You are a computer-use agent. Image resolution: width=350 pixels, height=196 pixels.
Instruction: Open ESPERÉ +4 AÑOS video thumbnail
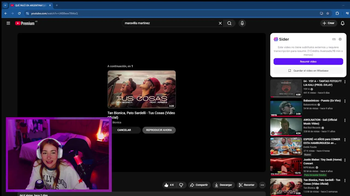coord(286,146)
